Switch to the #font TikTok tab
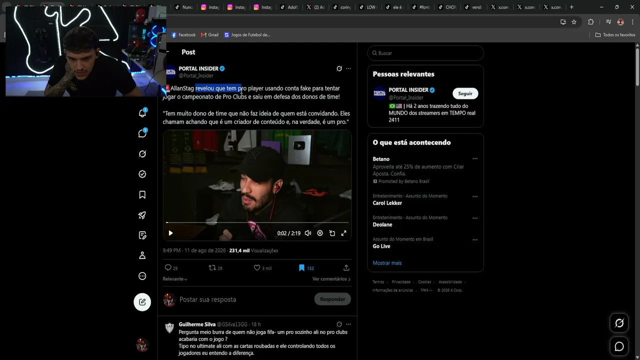 [420, 7]
